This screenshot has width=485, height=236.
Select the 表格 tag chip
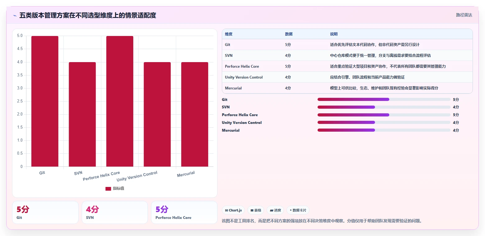pyautogui.click(x=256, y=210)
